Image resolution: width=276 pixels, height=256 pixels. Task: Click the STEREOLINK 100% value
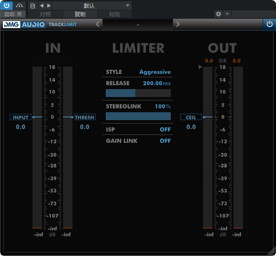(x=163, y=106)
